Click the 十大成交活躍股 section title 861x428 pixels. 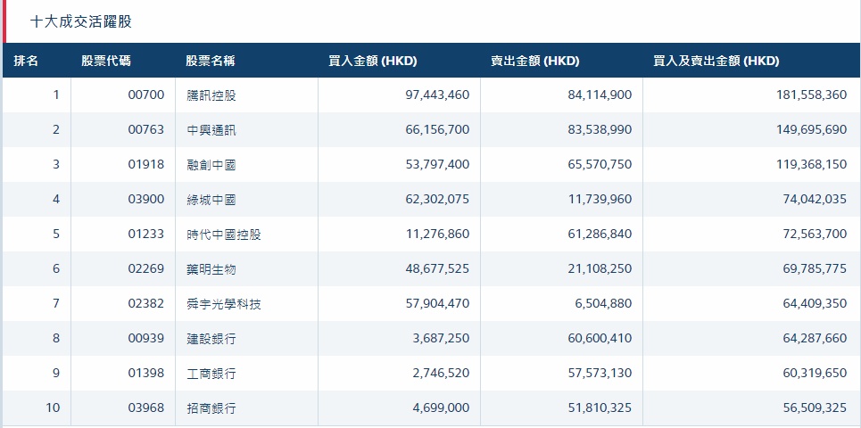pos(81,21)
